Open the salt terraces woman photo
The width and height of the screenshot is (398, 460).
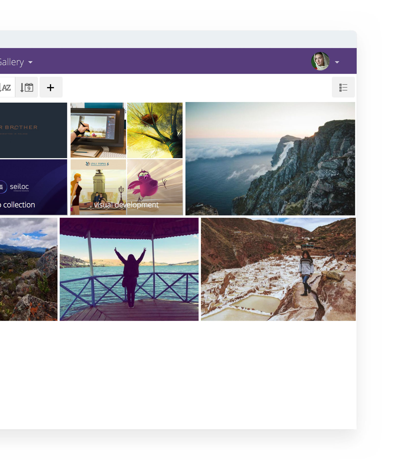coord(278,269)
